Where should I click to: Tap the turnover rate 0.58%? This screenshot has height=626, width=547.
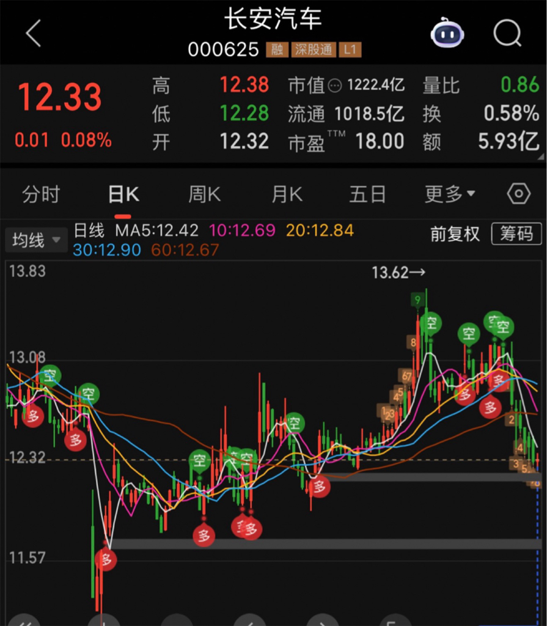[x=512, y=113]
